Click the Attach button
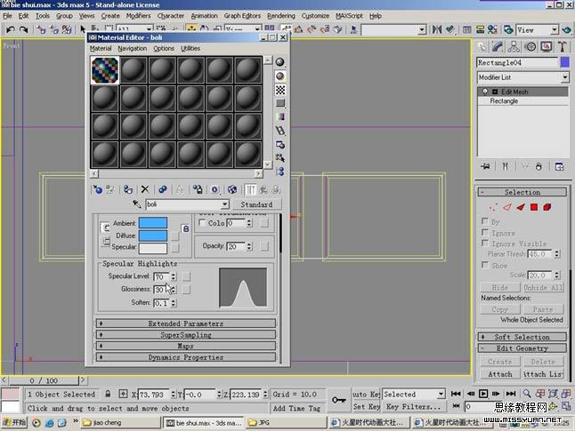This screenshot has height=431, width=575. (500, 374)
